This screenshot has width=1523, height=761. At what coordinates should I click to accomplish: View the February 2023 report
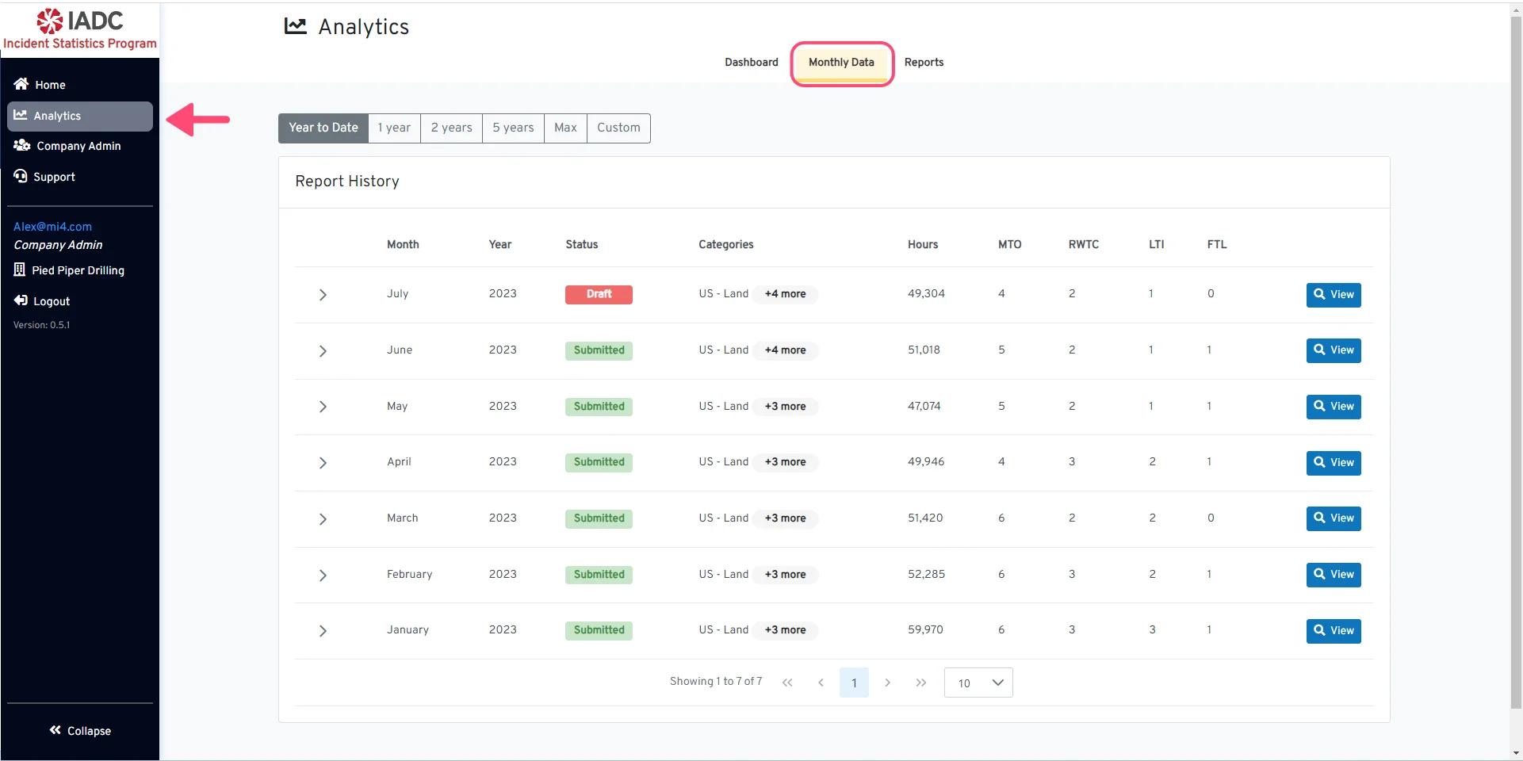pyautogui.click(x=1334, y=575)
